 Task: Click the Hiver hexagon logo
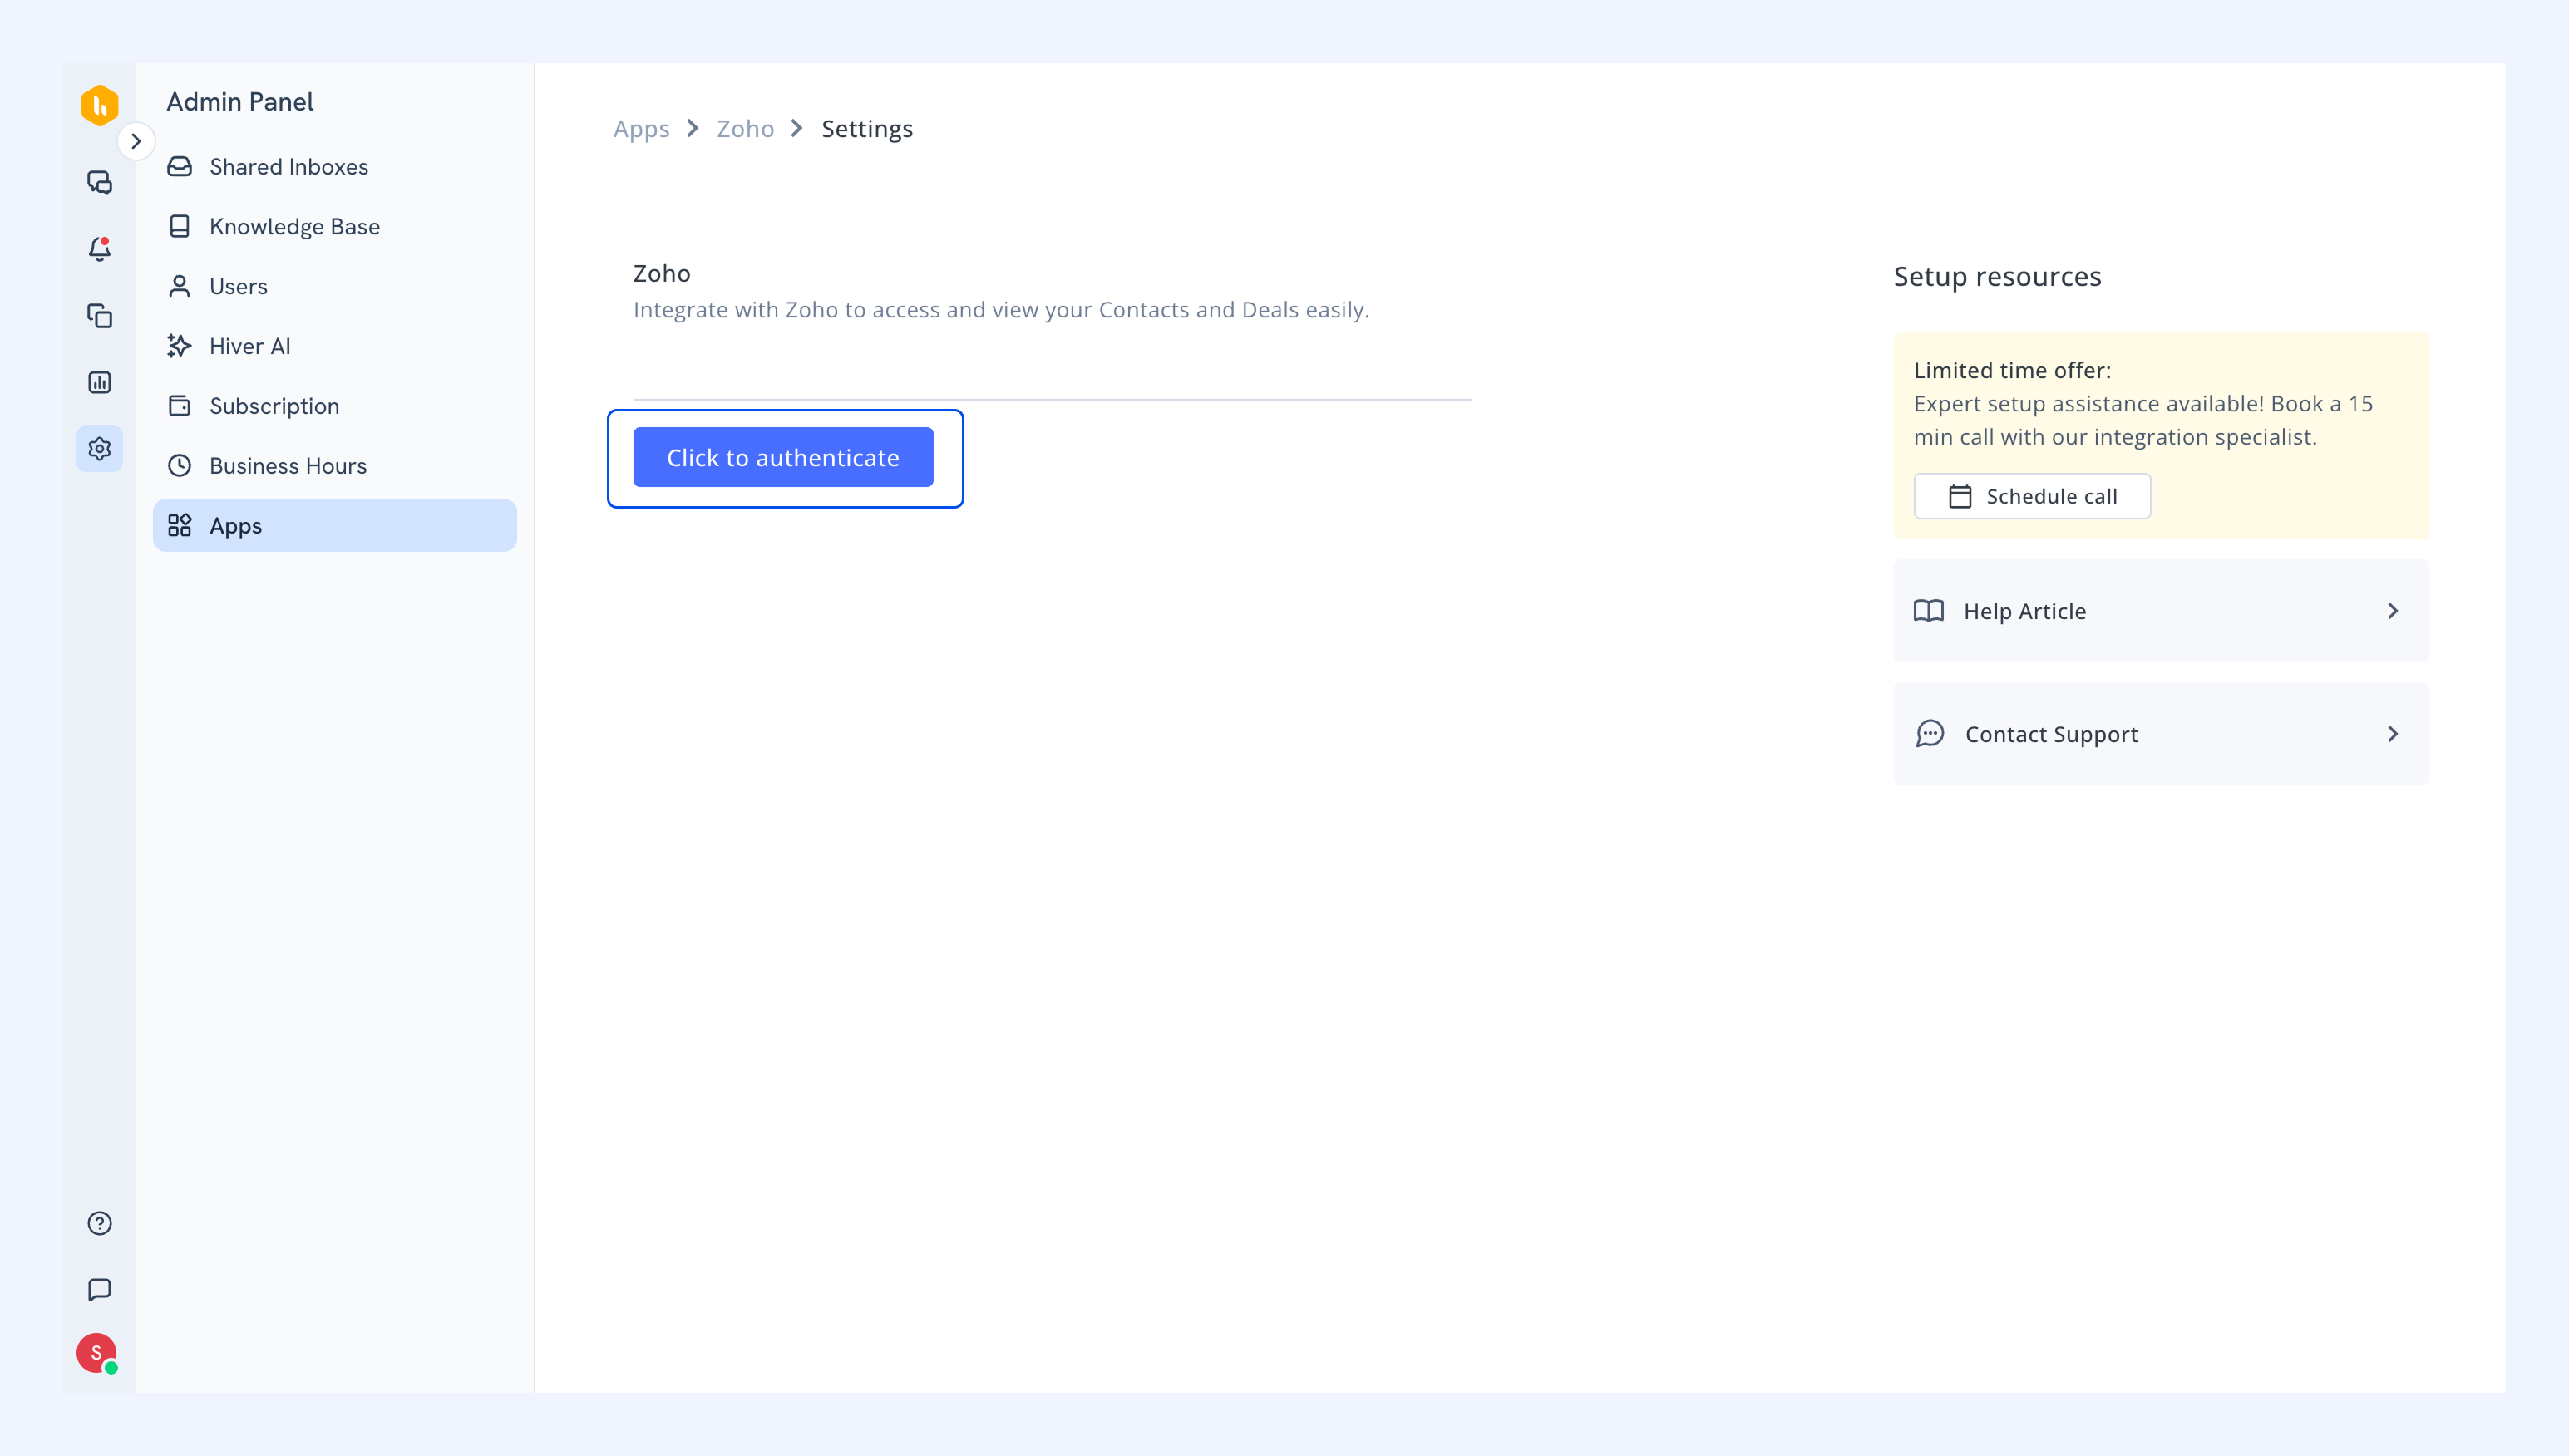click(x=99, y=105)
